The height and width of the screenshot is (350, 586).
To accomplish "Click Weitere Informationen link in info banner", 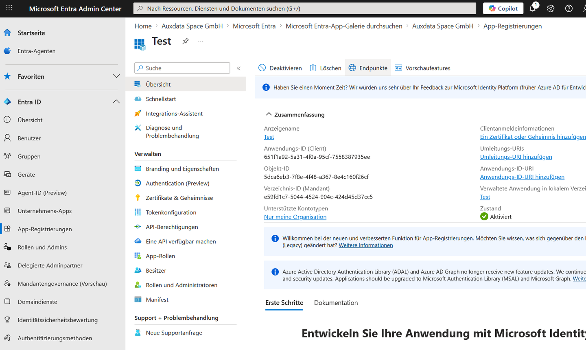I will point(366,245).
